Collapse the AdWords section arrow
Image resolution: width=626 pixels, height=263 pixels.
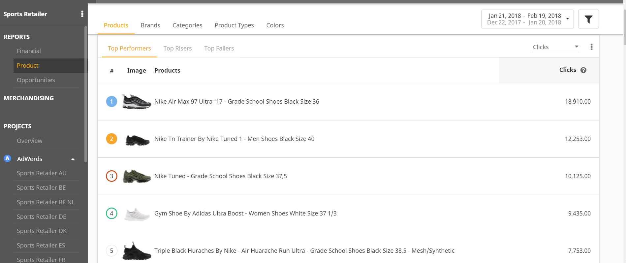[73, 159]
